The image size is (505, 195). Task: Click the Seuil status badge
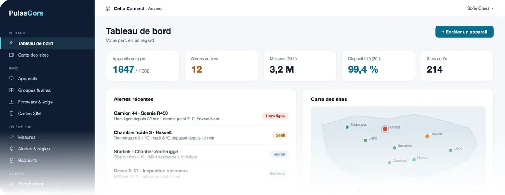280,135
